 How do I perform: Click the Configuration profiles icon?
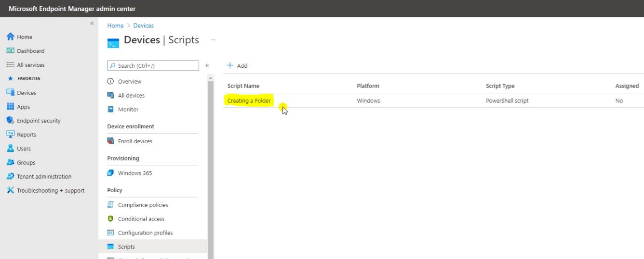pos(110,233)
